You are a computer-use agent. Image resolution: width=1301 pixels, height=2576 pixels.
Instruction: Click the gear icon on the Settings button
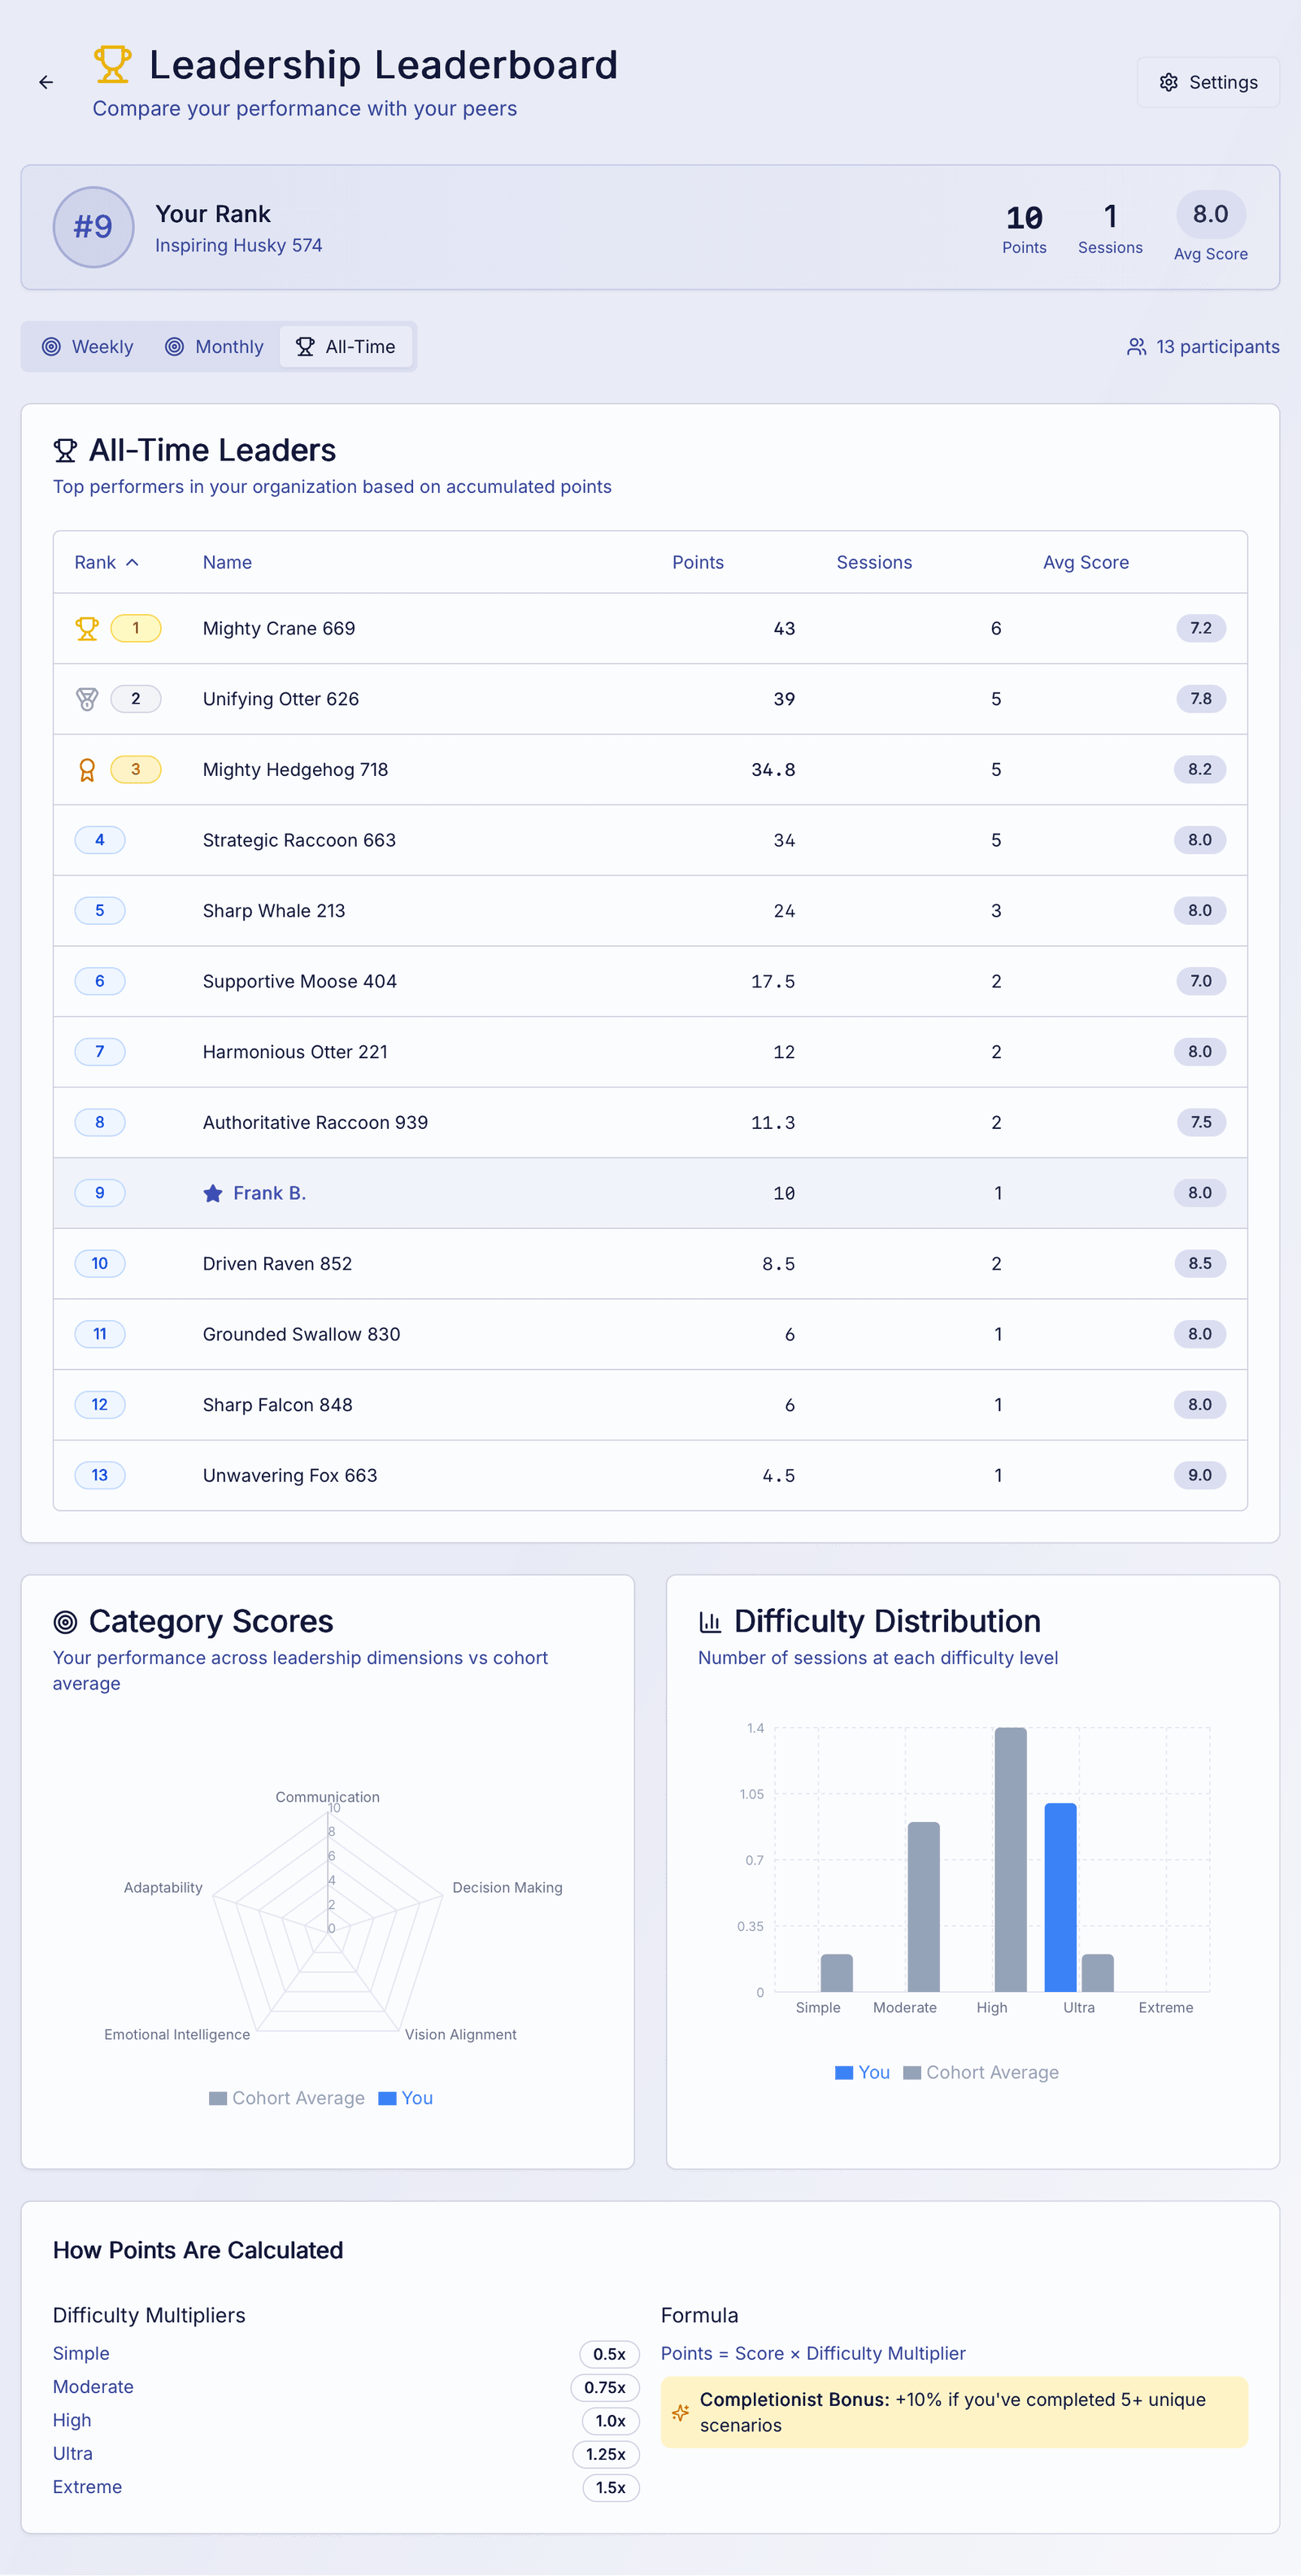[x=1168, y=82]
